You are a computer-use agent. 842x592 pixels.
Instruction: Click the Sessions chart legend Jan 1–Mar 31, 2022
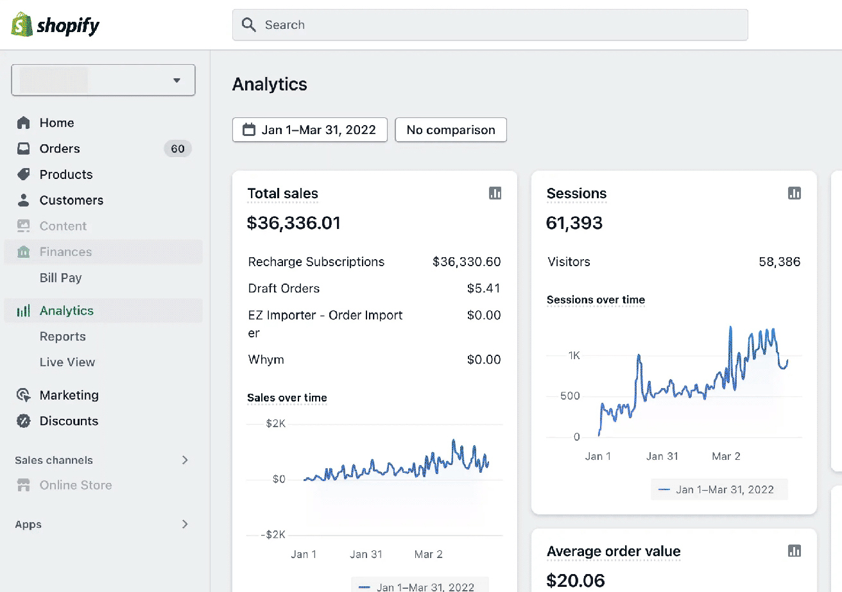(x=719, y=489)
